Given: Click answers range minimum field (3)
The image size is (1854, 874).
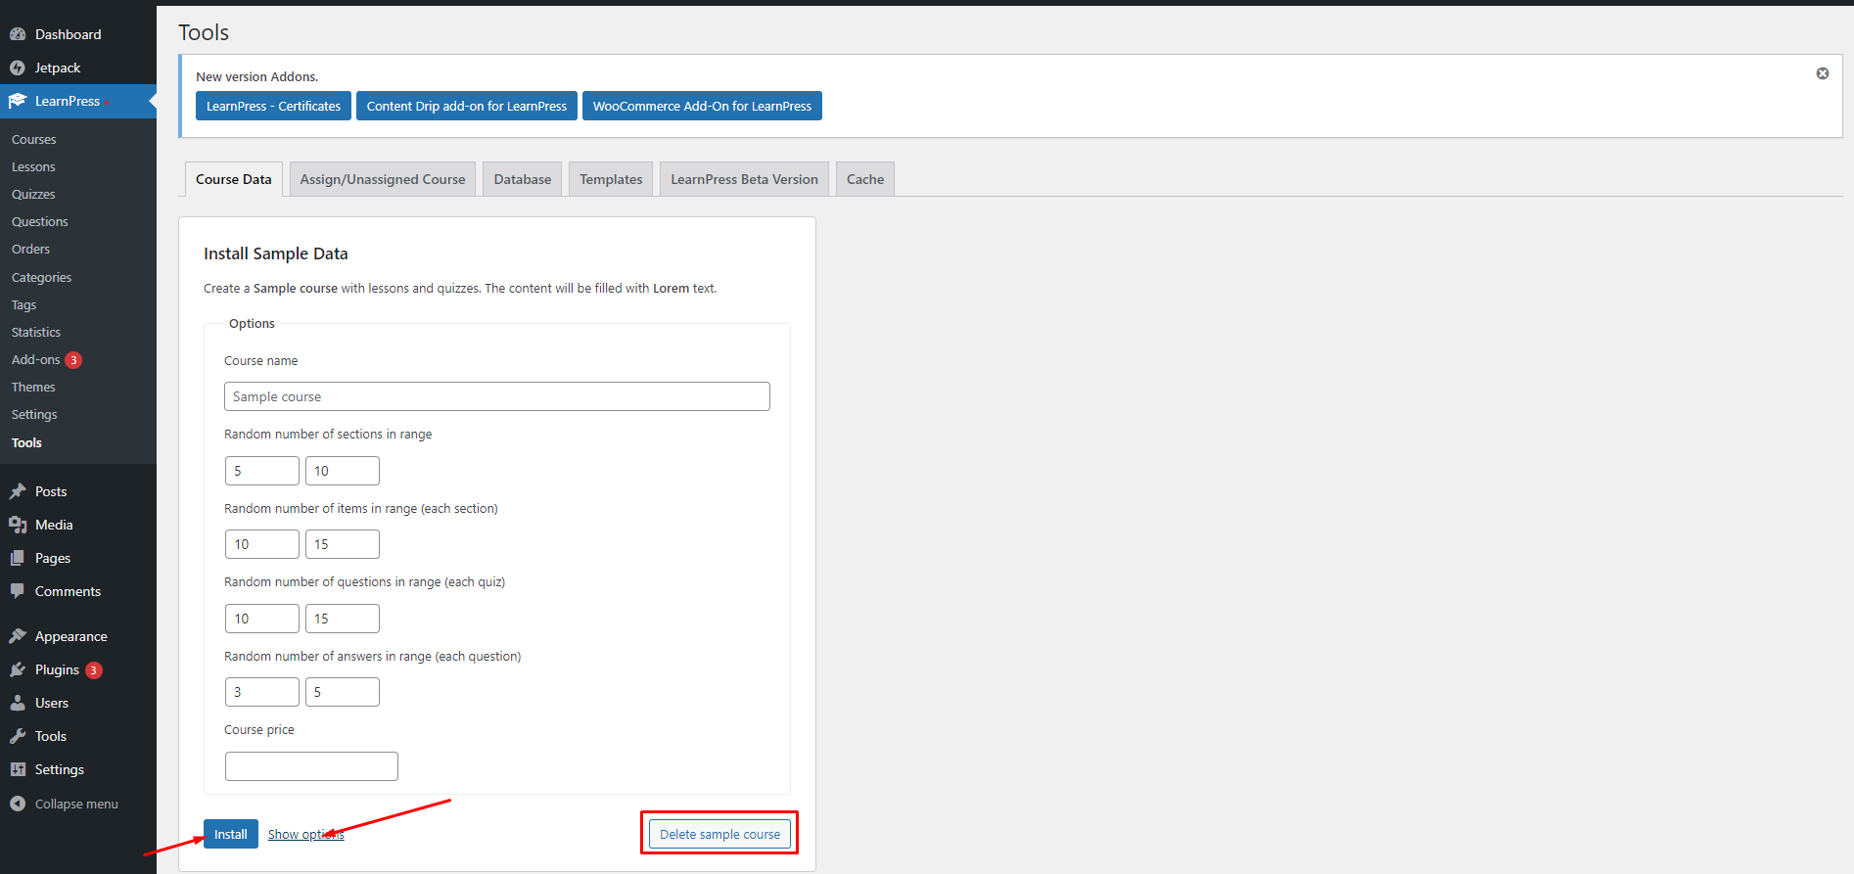Looking at the screenshot, I should click(262, 692).
